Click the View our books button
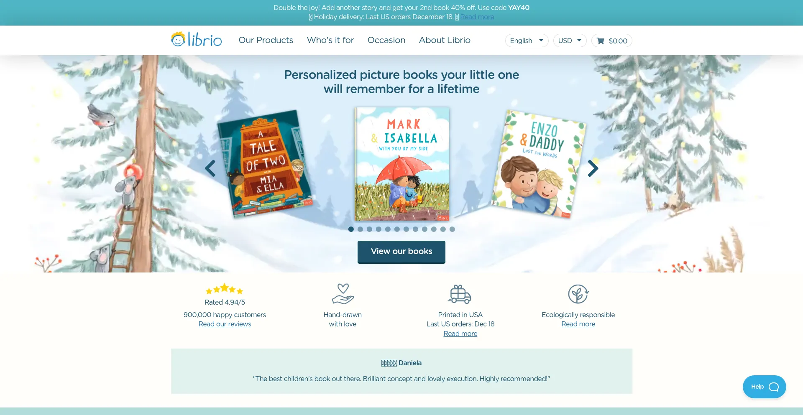This screenshot has width=803, height=415. coord(401,252)
